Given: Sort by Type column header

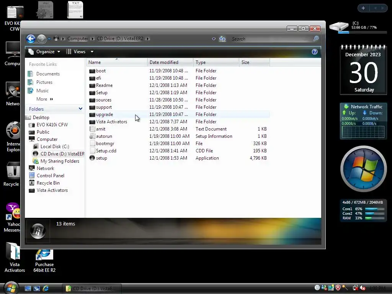Looking at the screenshot, I should click(x=216, y=62).
